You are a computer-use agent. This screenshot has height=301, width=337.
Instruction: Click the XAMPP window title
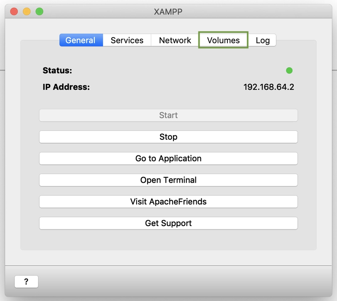coord(168,12)
